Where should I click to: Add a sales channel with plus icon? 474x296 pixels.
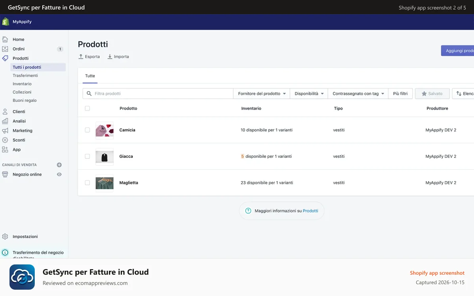(x=59, y=165)
